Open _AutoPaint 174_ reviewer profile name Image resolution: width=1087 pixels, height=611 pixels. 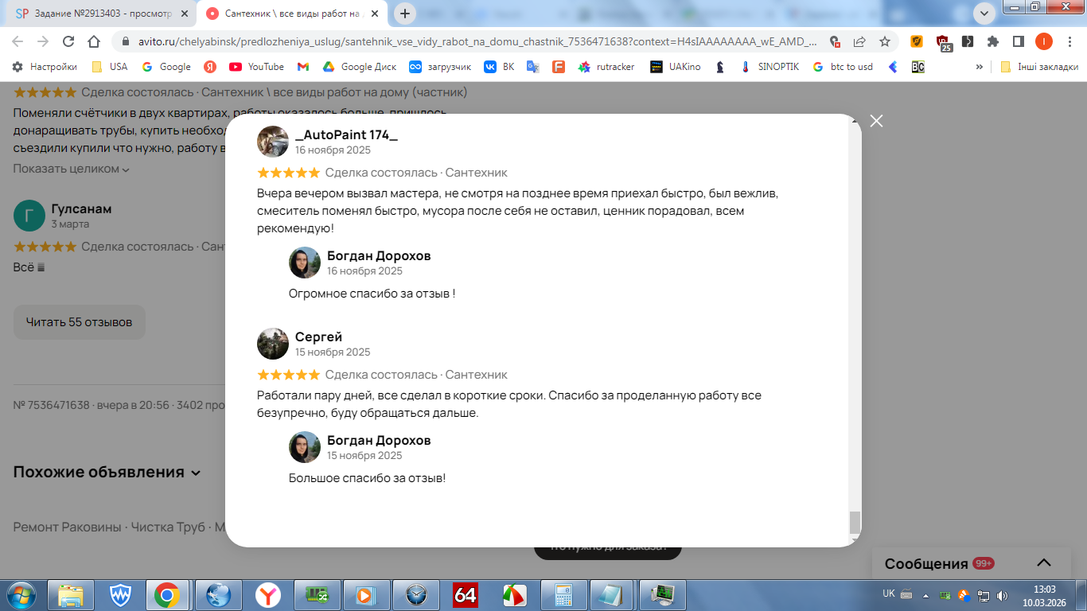coord(346,134)
